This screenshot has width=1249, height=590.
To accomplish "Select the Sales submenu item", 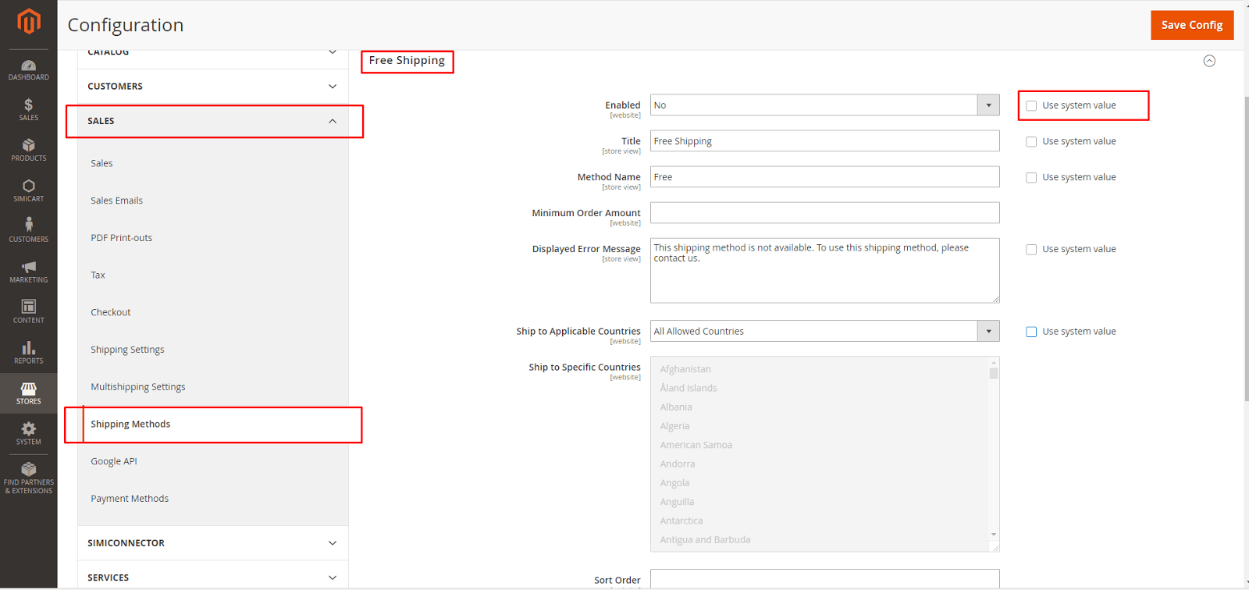I will 101,163.
